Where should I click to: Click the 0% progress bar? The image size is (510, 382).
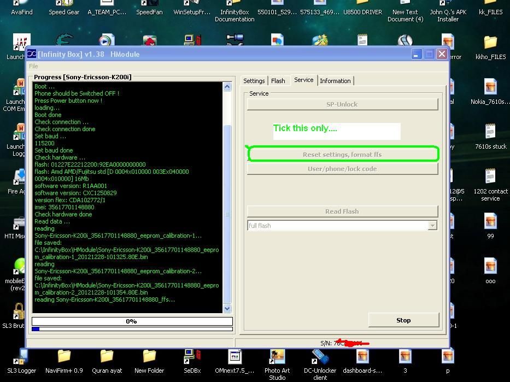click(132, 321)
